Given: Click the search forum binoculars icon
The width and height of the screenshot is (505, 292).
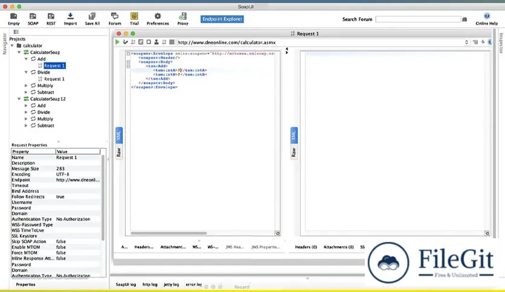Looking at the screenshot, I should click(465, 19).
